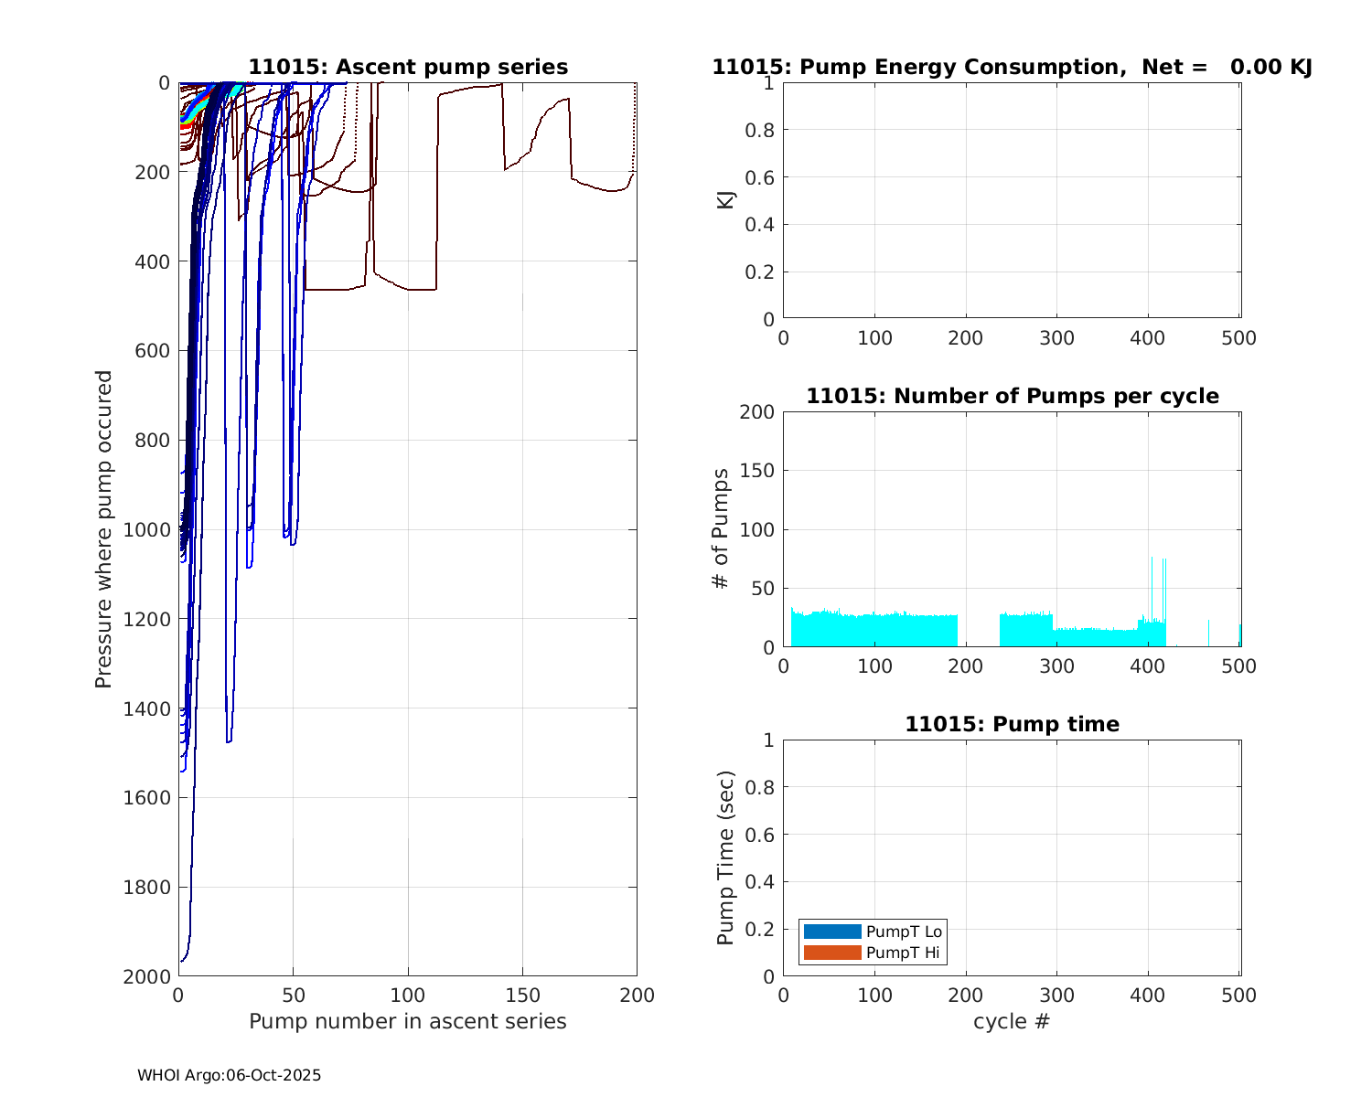Click the Pump Energy Consumption title
Image resolution: width=1372 pixels, height=1097 pixels.
tap(1012, 68)
